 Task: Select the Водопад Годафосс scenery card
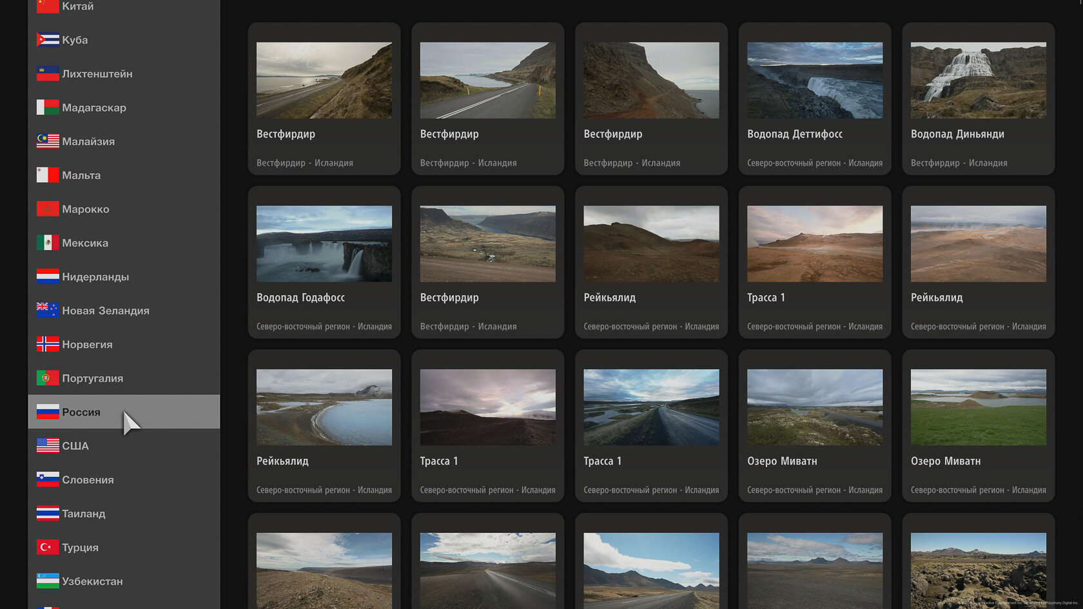point(324,262)
